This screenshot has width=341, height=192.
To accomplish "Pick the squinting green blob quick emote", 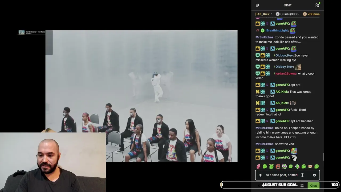I will tap(291, 167).
